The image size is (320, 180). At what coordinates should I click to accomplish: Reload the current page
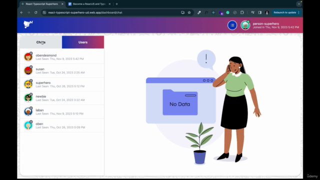pos(35,12)
